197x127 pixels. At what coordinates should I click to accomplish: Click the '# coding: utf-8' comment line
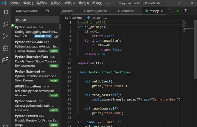click(91, 23)
